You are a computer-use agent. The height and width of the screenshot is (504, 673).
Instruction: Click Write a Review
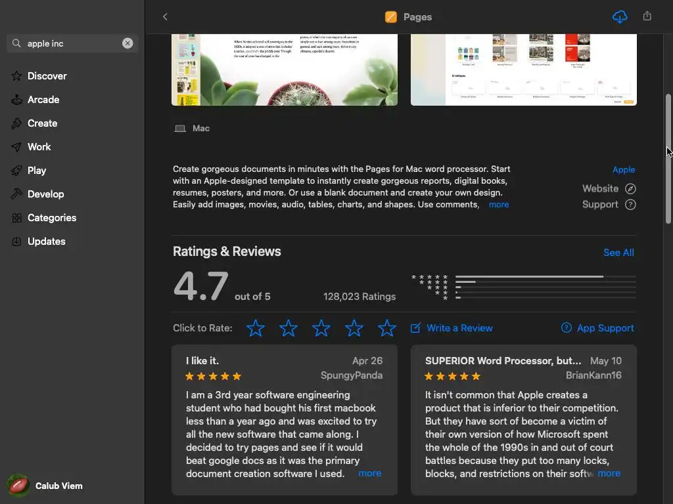(459, 328)
